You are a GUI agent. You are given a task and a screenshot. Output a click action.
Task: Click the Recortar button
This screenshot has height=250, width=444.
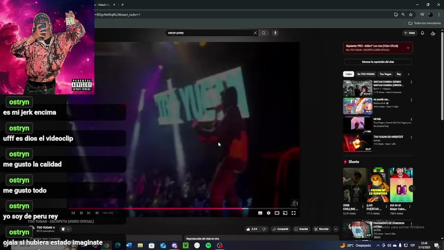point(322,229)
